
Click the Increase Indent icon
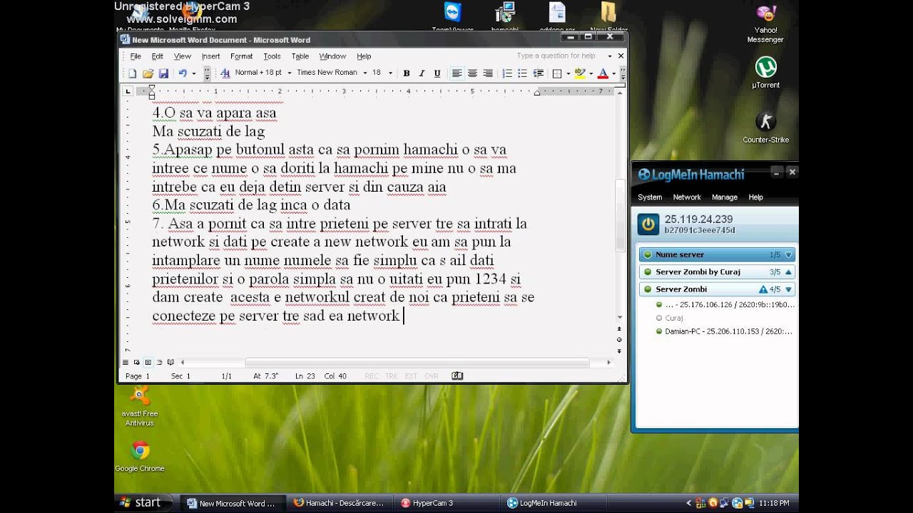[x=538, y=73]
